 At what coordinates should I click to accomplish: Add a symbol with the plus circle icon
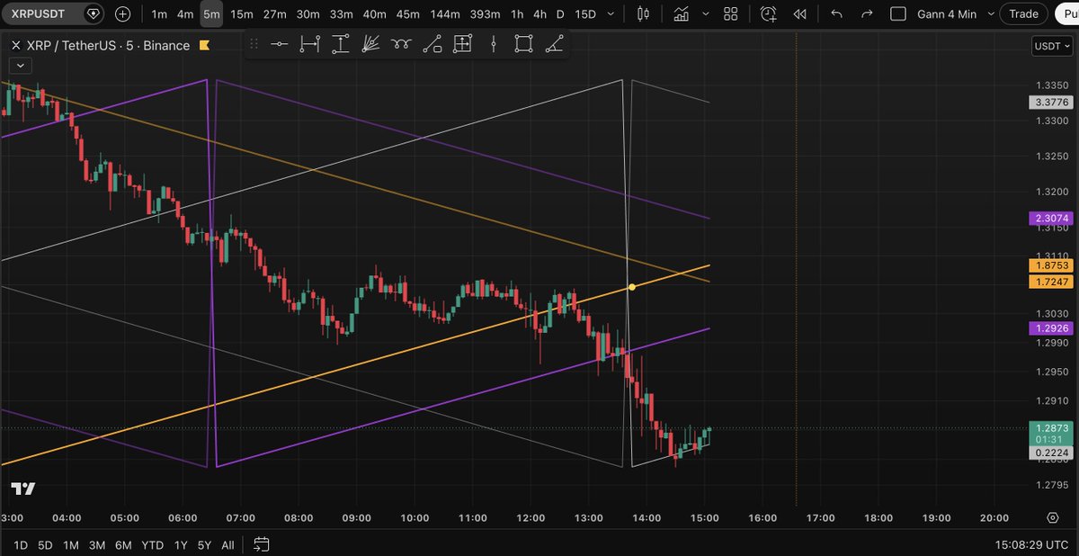123,13
